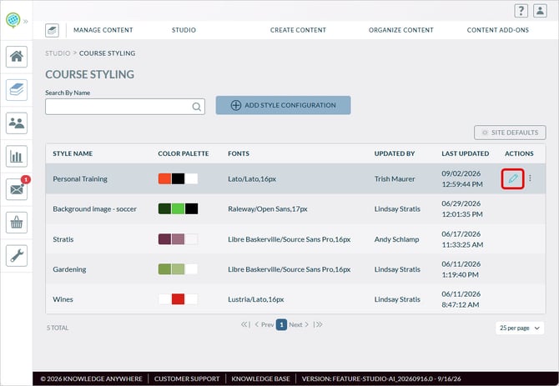
Task: Select the Stratis style name
Action: coord(63,239)
